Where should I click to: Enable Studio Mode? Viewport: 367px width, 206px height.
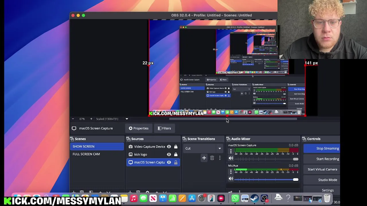(x=322, y=180)
